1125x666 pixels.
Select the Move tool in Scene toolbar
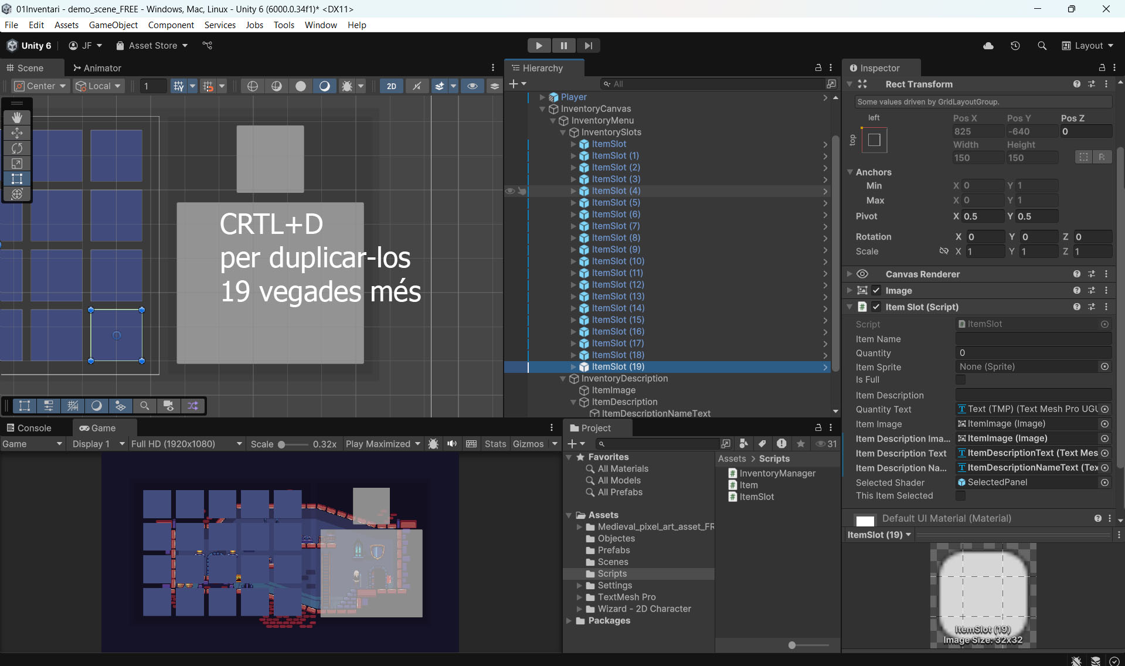17,133
